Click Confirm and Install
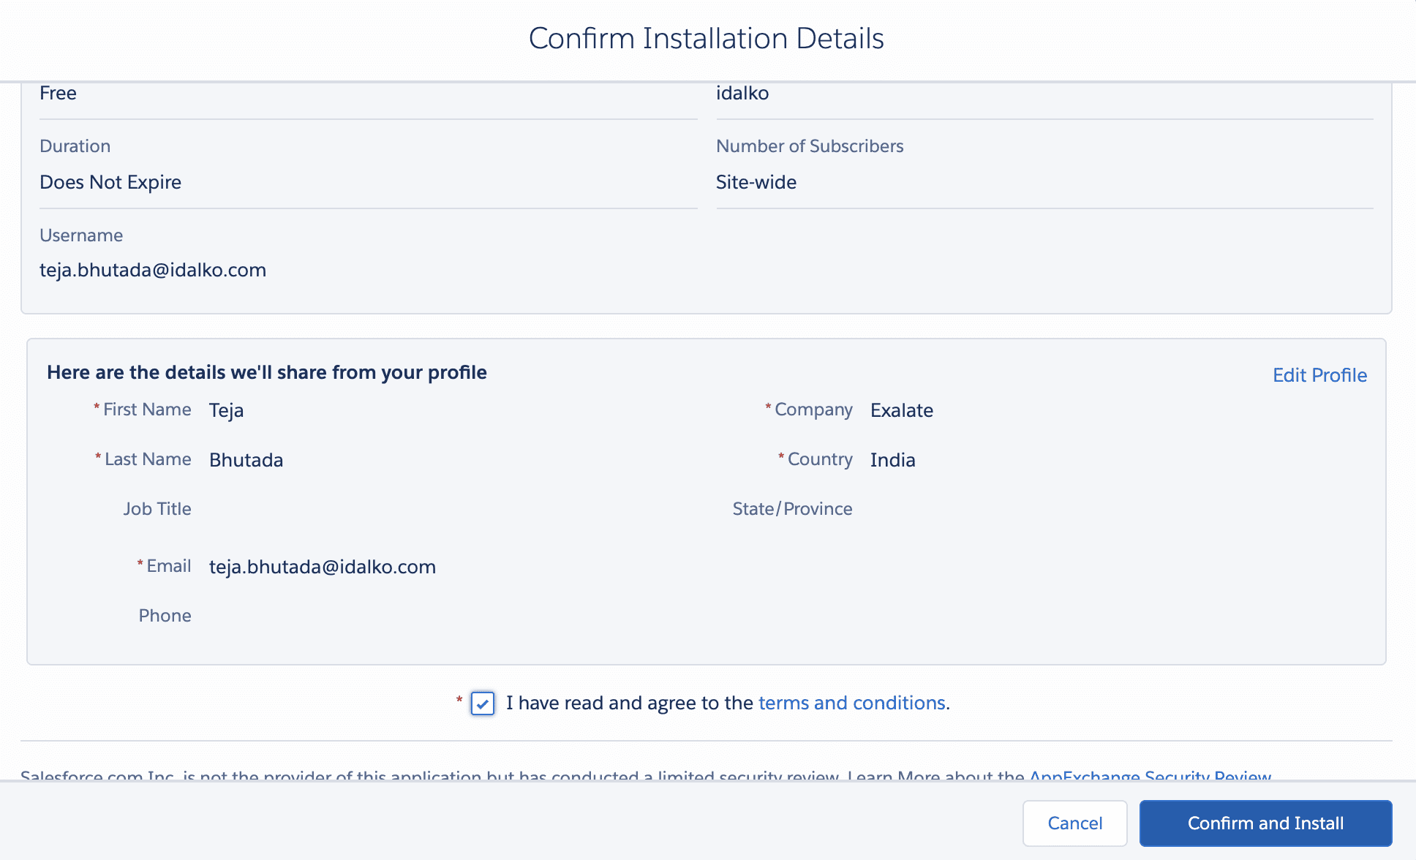The width and height of the screenshot is (1416, 860). click(x=1265, y=823)
